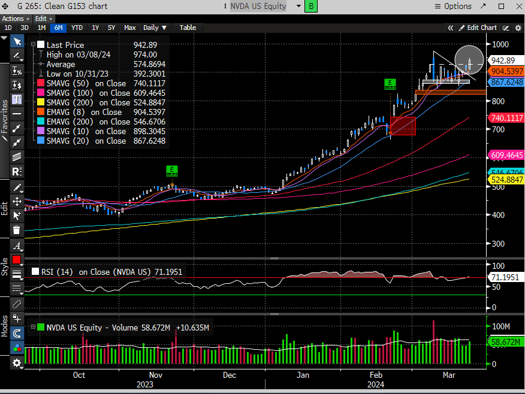The width and height of the screenshot is (525, 394).
Task: Select the add-to-selection pointer tool
Action: (17, 216)
